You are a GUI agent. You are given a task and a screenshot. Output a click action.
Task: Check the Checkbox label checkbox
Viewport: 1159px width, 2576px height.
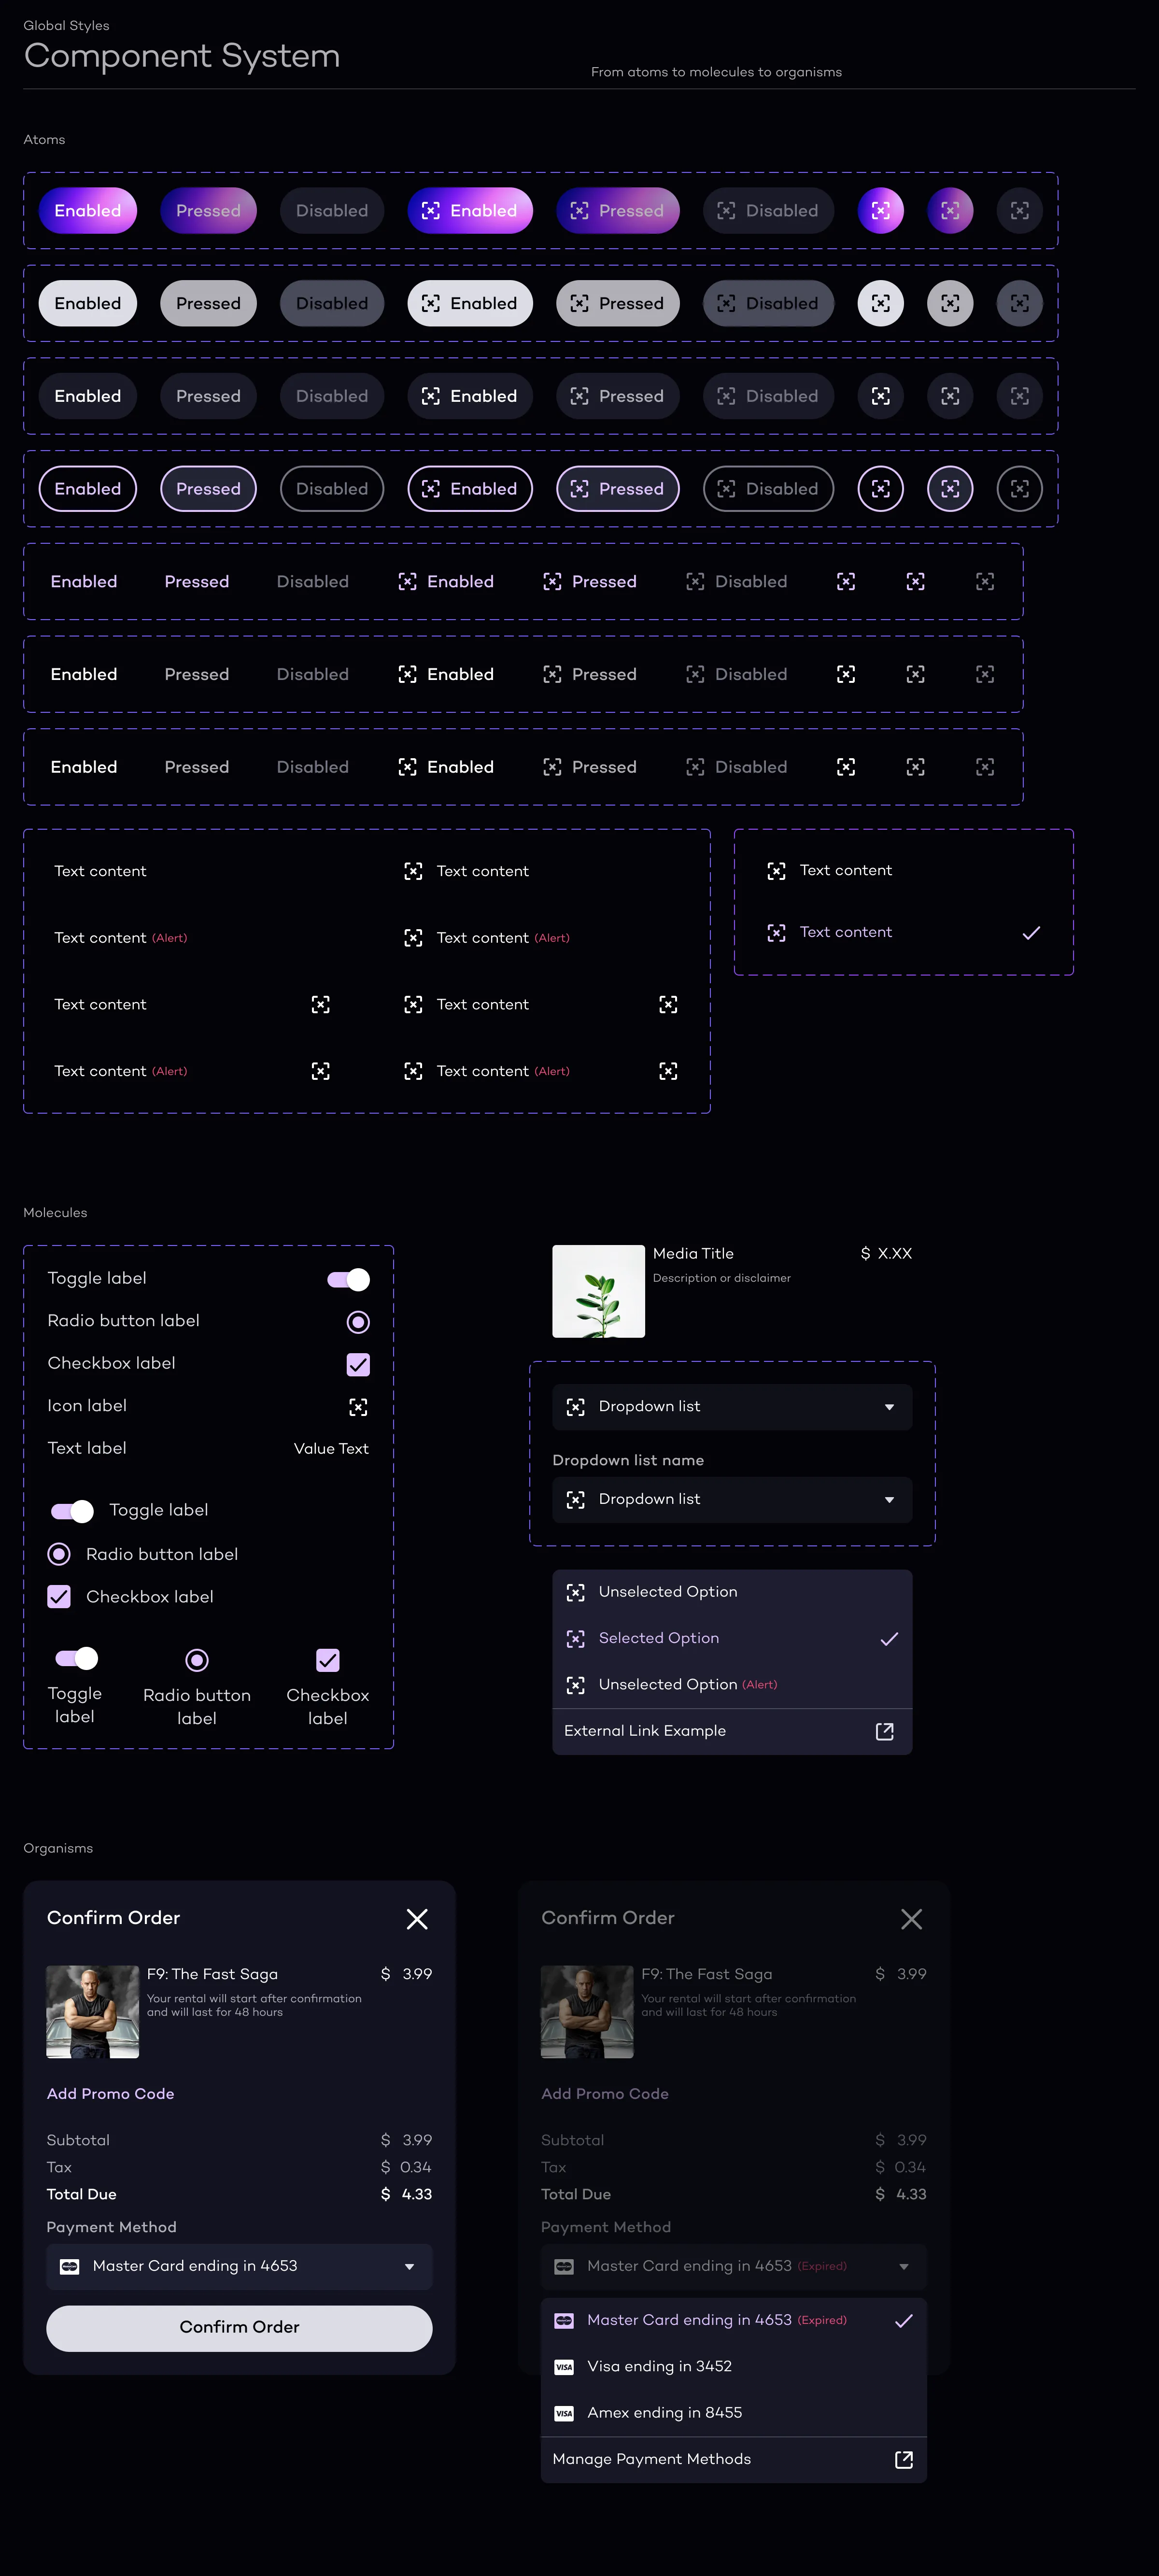[358, 1364]
